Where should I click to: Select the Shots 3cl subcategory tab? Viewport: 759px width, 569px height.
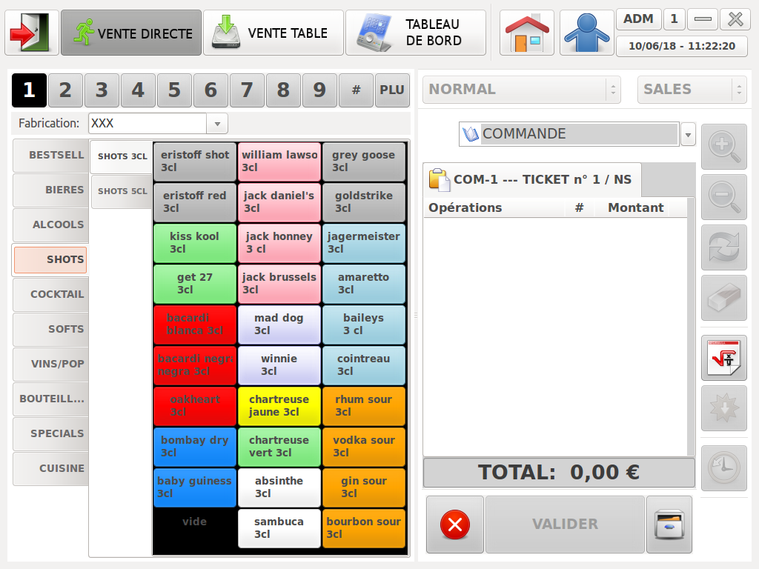(122, 156)
